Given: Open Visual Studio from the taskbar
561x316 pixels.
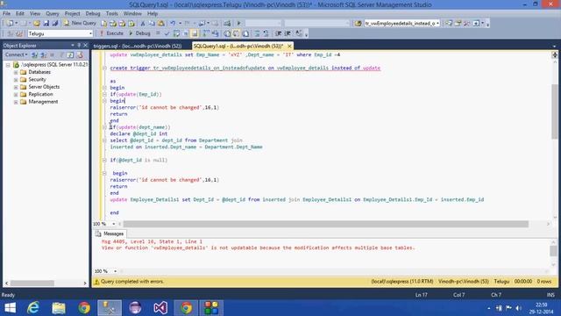Looking at the screenshot, I should tap(160, 308).
